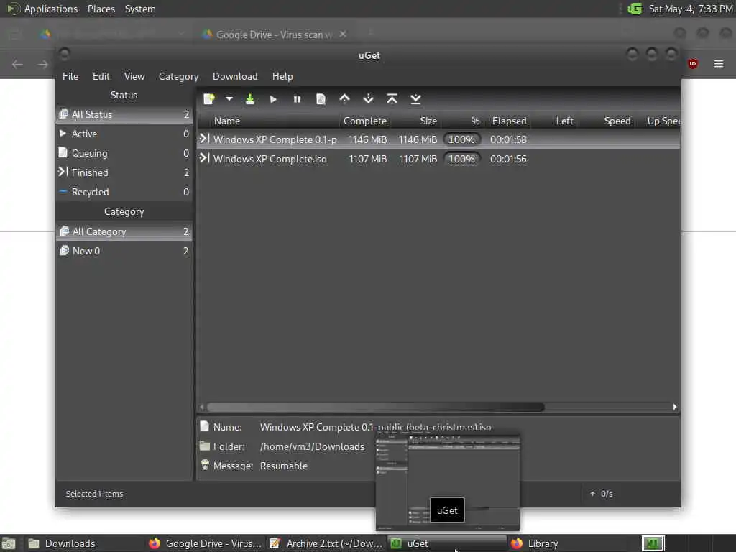Screen dimensions: 736x552
Task: Open the Download menu
Action: (x=235, y=76)
